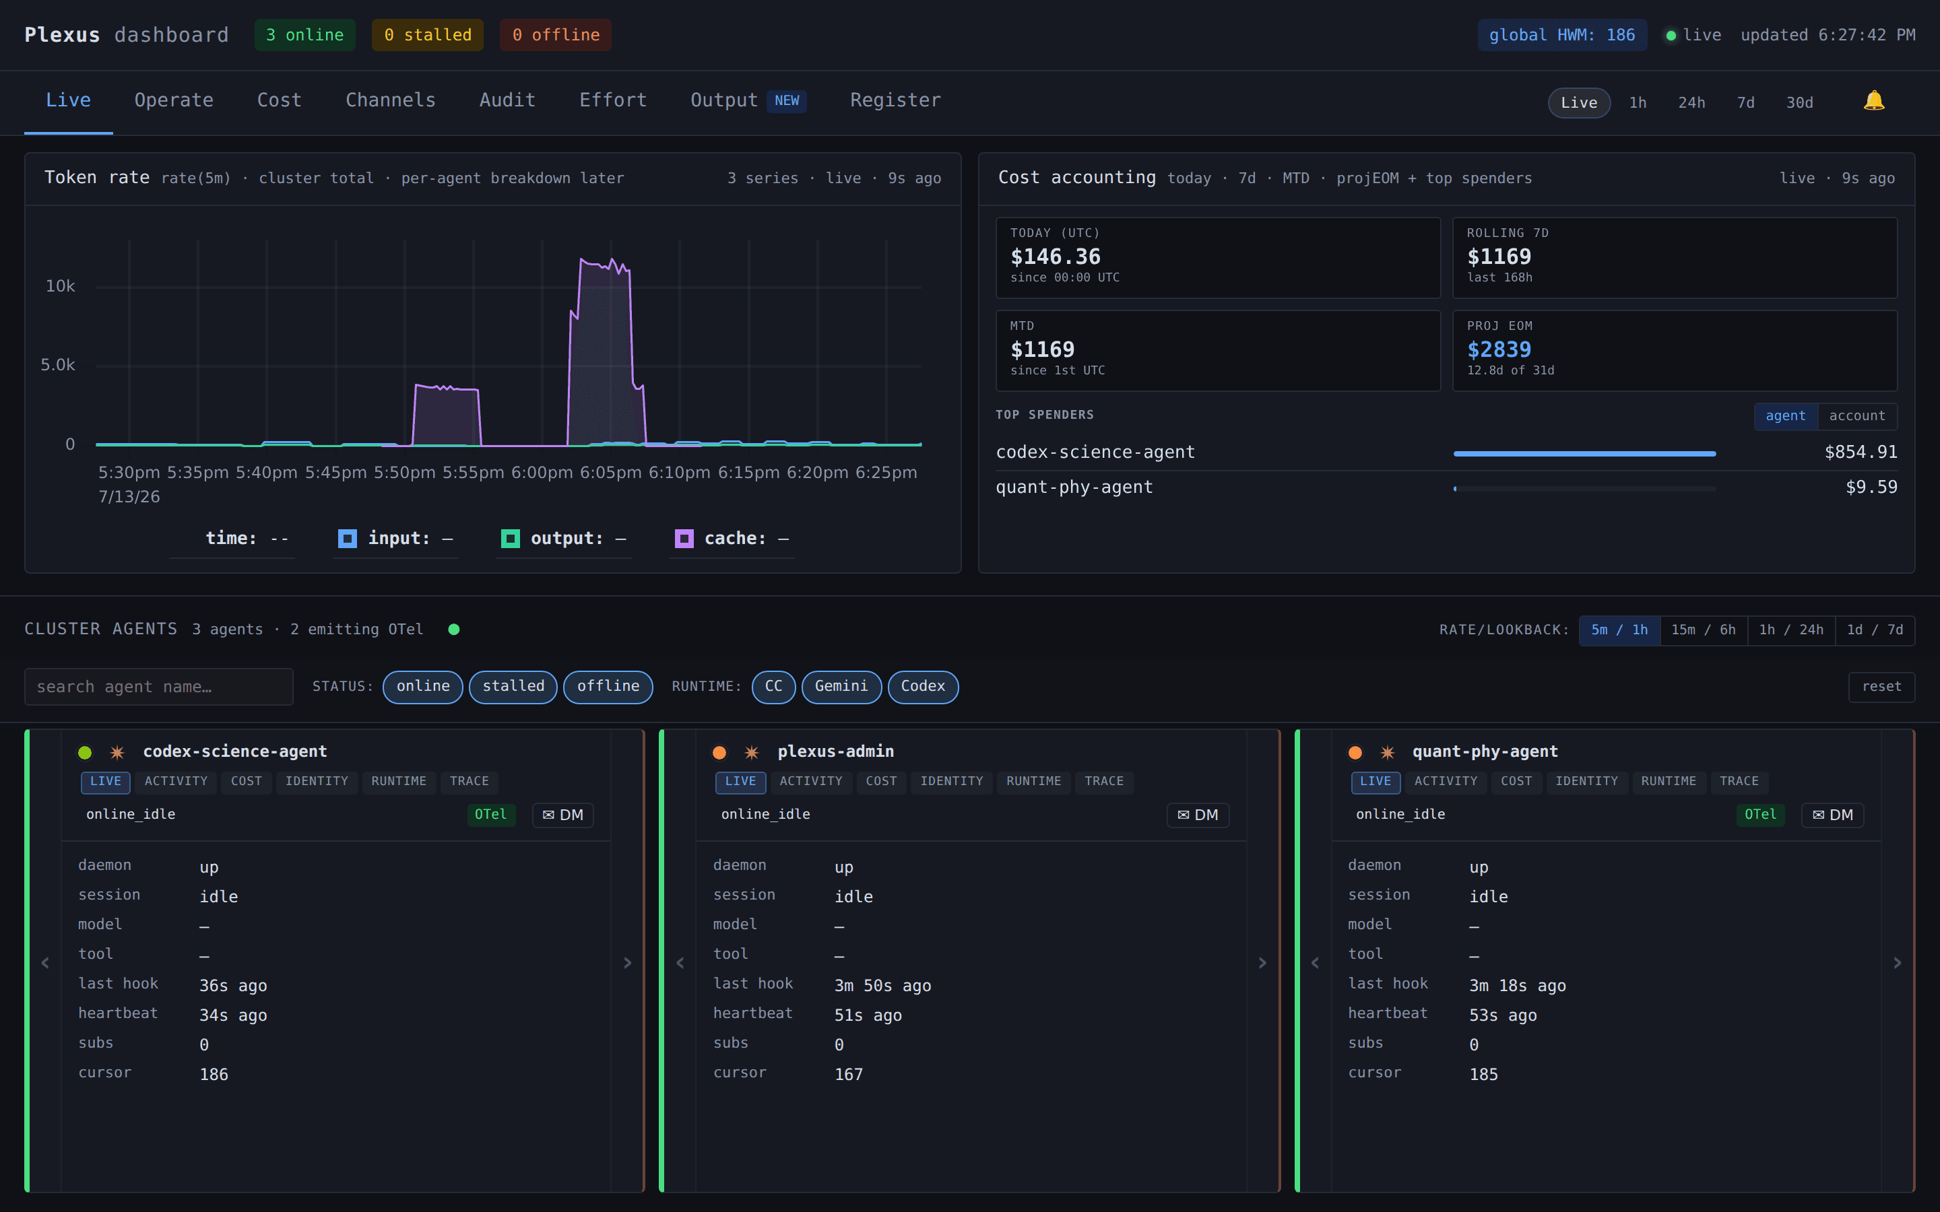Click the star icon beside plexus-admin
Image resolution: width=1940 pixels, height=1212 pixels.
(751, 752)
